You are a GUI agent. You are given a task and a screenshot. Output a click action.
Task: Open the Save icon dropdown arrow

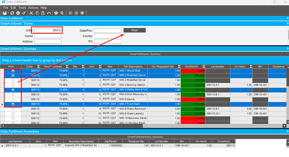click(8, 13)
